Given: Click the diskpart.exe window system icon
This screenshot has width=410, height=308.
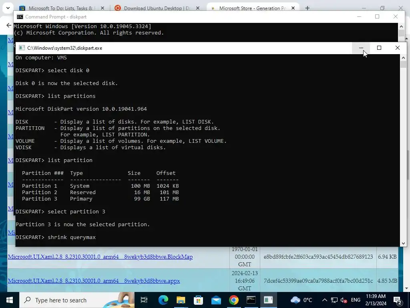Looking at the screenshot, I should click(x=22, y=48).
